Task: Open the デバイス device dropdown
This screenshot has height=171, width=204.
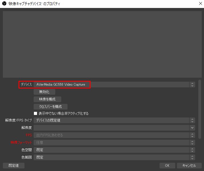Action: click(114, 85)
